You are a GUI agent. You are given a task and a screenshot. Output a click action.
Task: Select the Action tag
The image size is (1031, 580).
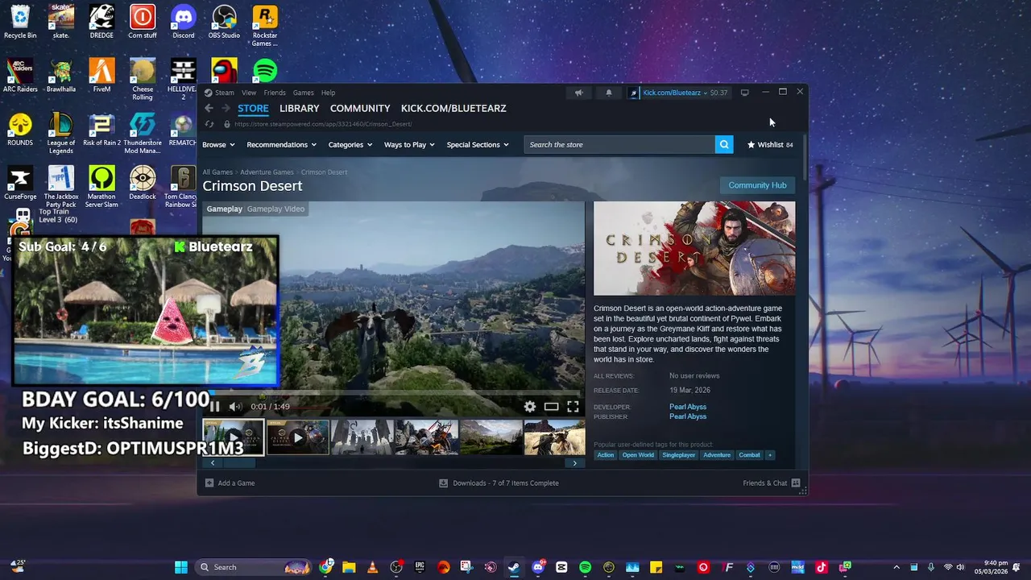tap(606, 455)
